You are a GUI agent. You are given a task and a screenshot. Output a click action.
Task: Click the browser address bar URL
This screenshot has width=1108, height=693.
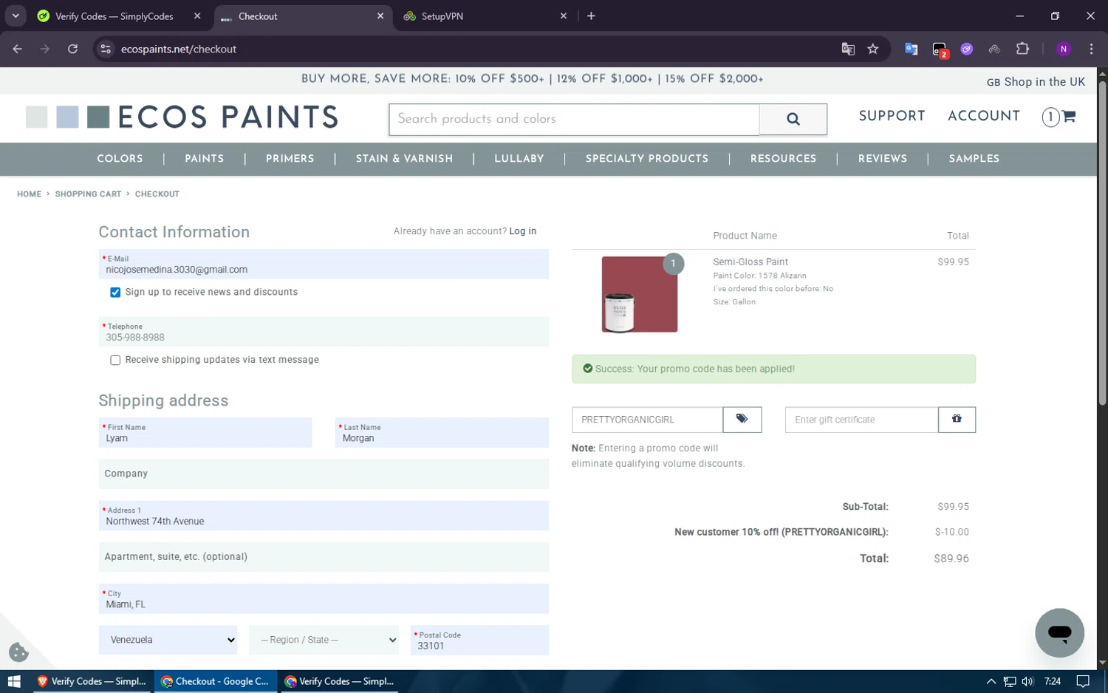179,49
